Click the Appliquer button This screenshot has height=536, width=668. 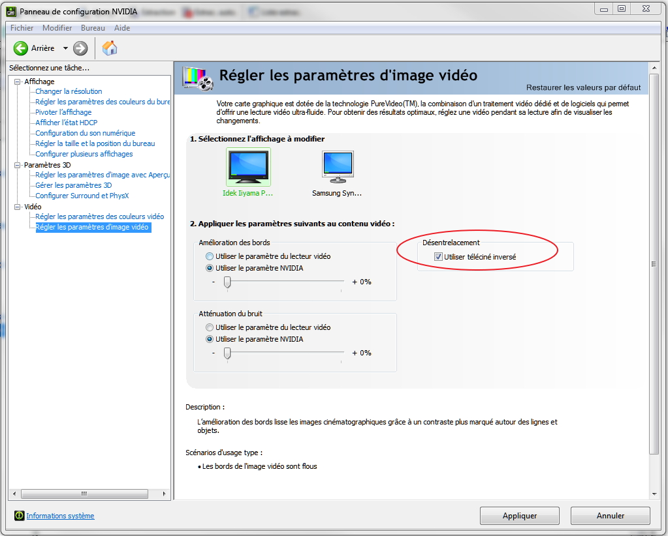[519, 516]
